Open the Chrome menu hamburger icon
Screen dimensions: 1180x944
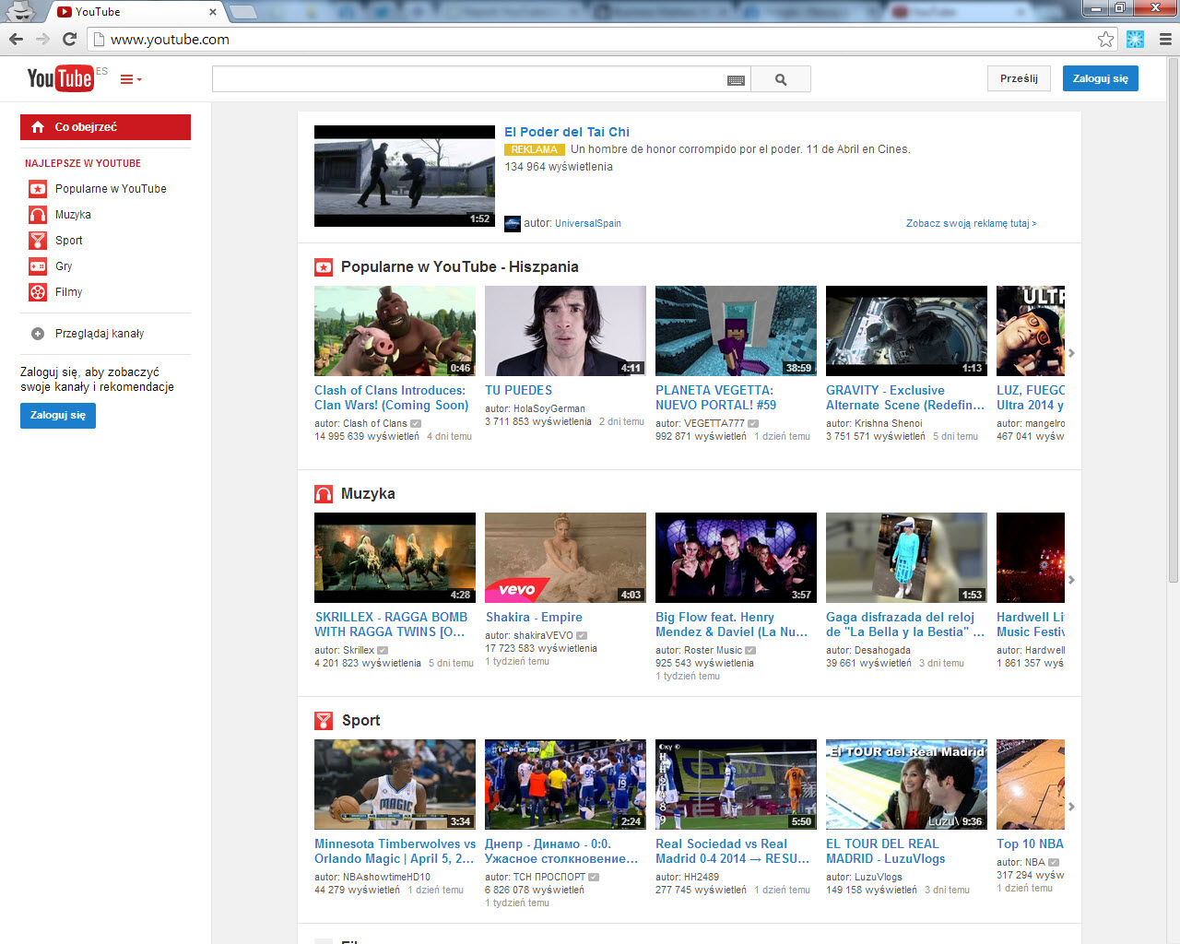(x=1165, y=40)
